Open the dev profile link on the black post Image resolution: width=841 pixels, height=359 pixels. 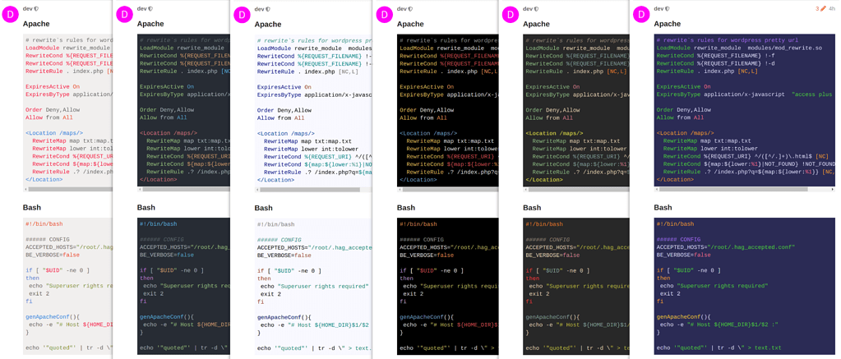click(402, 8)
